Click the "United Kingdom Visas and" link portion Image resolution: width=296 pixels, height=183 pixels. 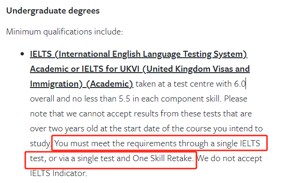click(198, 69)
